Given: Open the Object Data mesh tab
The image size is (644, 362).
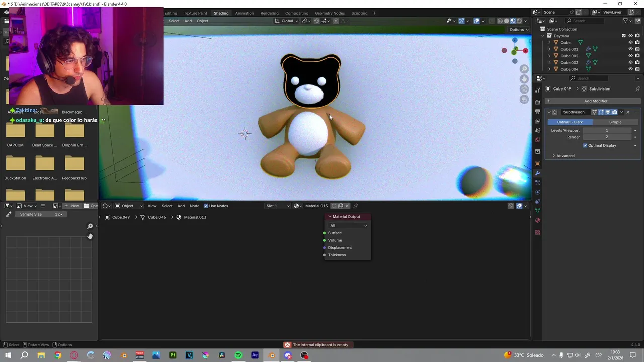Looking at the screenshot, I should (538, 211).
